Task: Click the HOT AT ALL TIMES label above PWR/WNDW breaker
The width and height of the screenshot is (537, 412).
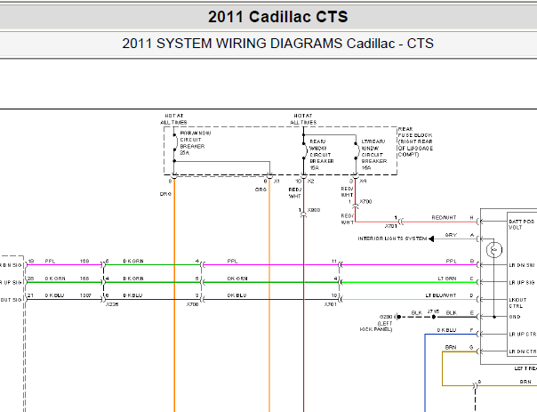Action: pos(173,119)
